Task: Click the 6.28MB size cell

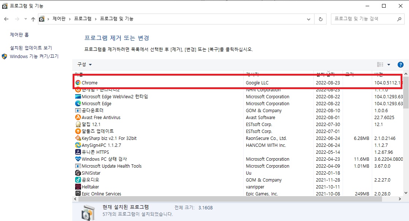Action: click(x=361, y=138)
